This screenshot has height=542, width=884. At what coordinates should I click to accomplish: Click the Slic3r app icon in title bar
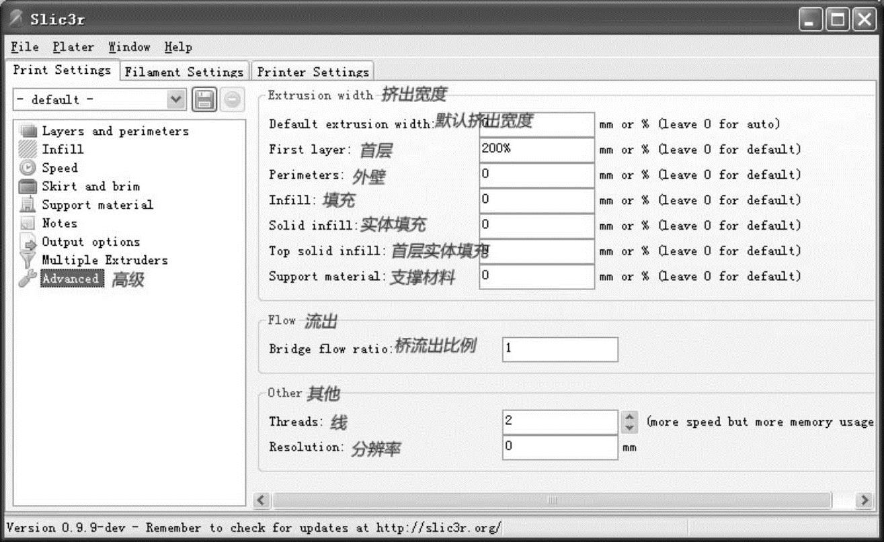[x=15, y=18]
